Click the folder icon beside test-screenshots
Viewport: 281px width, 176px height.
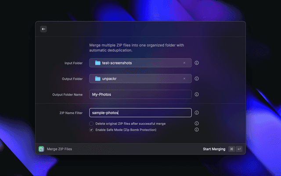click(97, 63)
